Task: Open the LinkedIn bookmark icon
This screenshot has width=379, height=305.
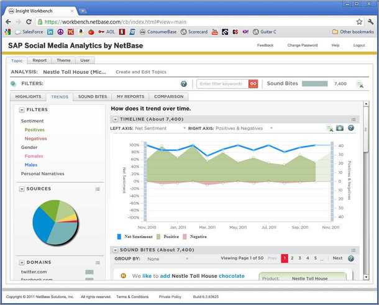Action: [x=50, y=32]
